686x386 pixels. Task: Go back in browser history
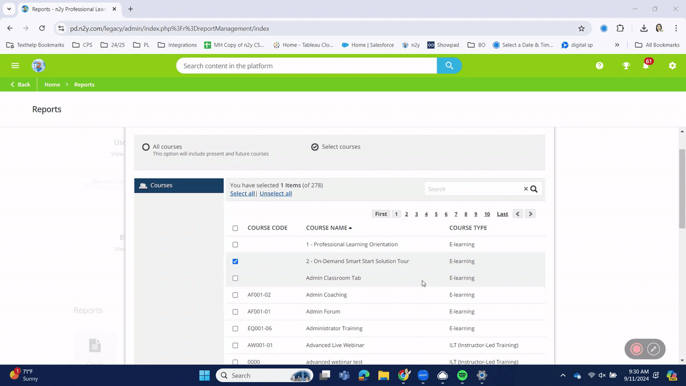tap(10, 28)
